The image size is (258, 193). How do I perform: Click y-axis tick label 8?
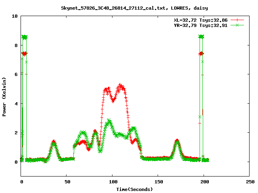point(16,45)
